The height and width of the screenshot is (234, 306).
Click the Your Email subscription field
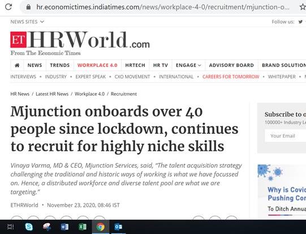pyautogui.click(x=285, y=136)
